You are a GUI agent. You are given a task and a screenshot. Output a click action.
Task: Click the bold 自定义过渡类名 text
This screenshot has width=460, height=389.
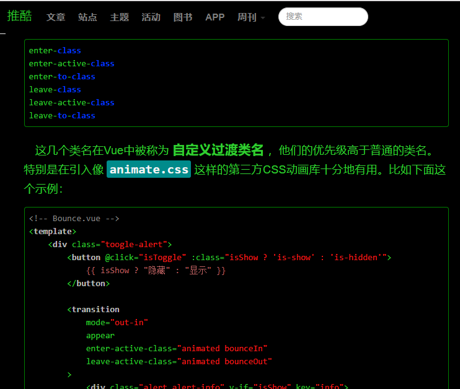[x=218, y=150]
